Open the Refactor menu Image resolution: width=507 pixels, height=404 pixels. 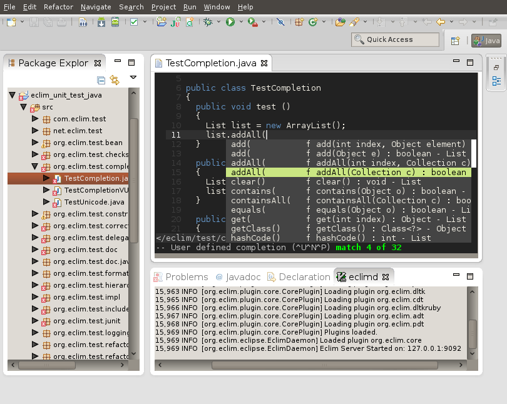click(x=58, y=7)
